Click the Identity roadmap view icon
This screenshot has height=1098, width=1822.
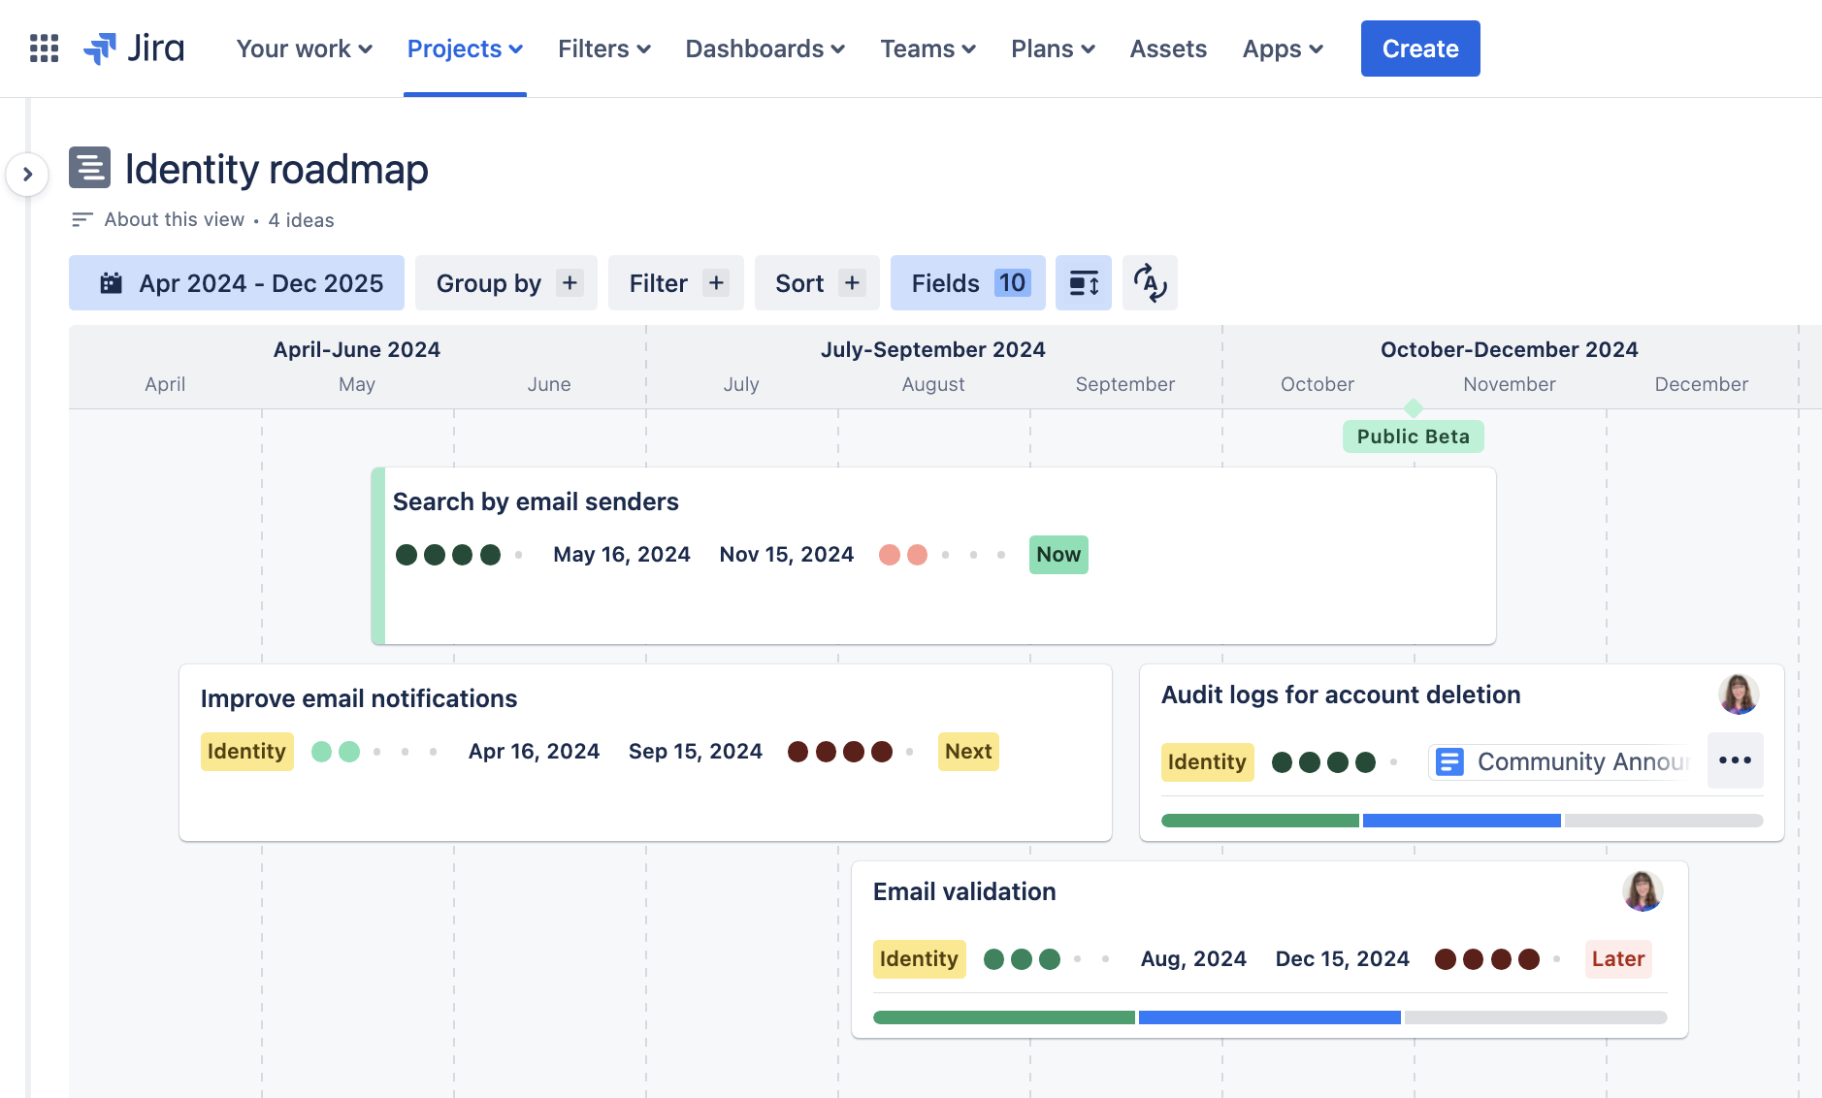point(89,168)
